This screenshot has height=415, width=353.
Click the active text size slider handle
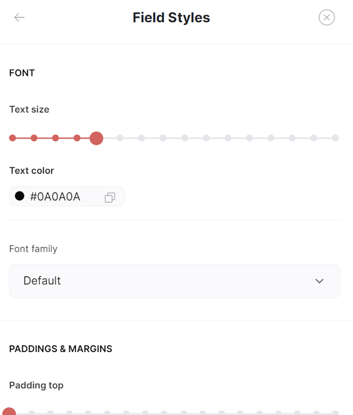click(96, 138)
